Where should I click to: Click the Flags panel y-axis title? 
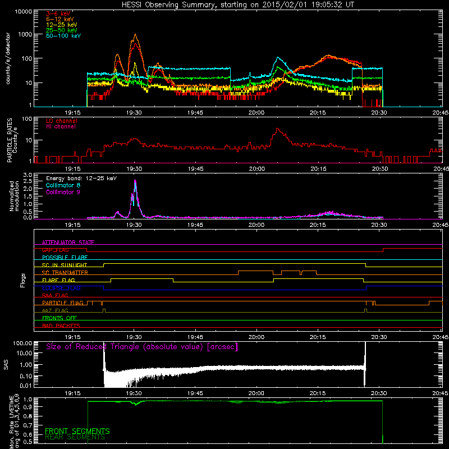pyautogui.click(x=23, y=280)
